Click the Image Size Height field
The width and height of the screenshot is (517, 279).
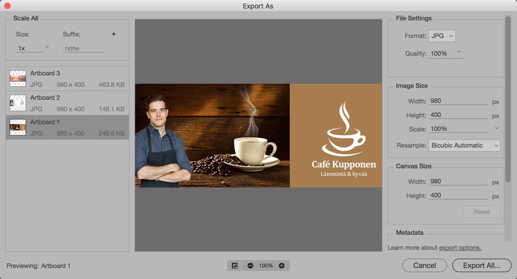pos(458,115)
